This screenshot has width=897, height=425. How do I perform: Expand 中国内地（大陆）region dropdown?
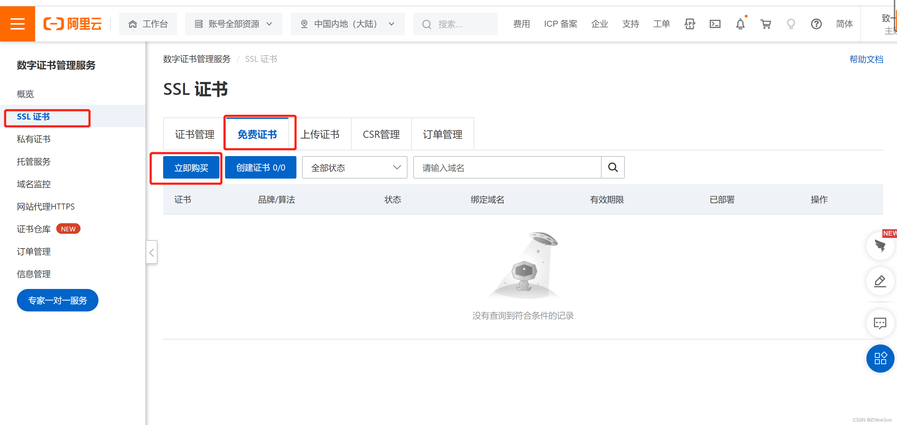point(347,24)
